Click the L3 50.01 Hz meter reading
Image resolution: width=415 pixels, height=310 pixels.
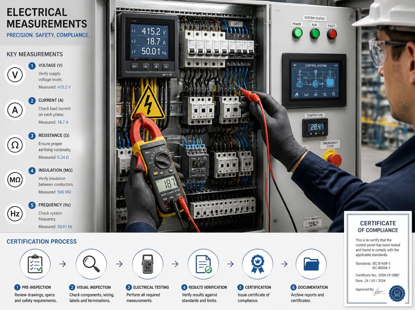tap(148, 52)
